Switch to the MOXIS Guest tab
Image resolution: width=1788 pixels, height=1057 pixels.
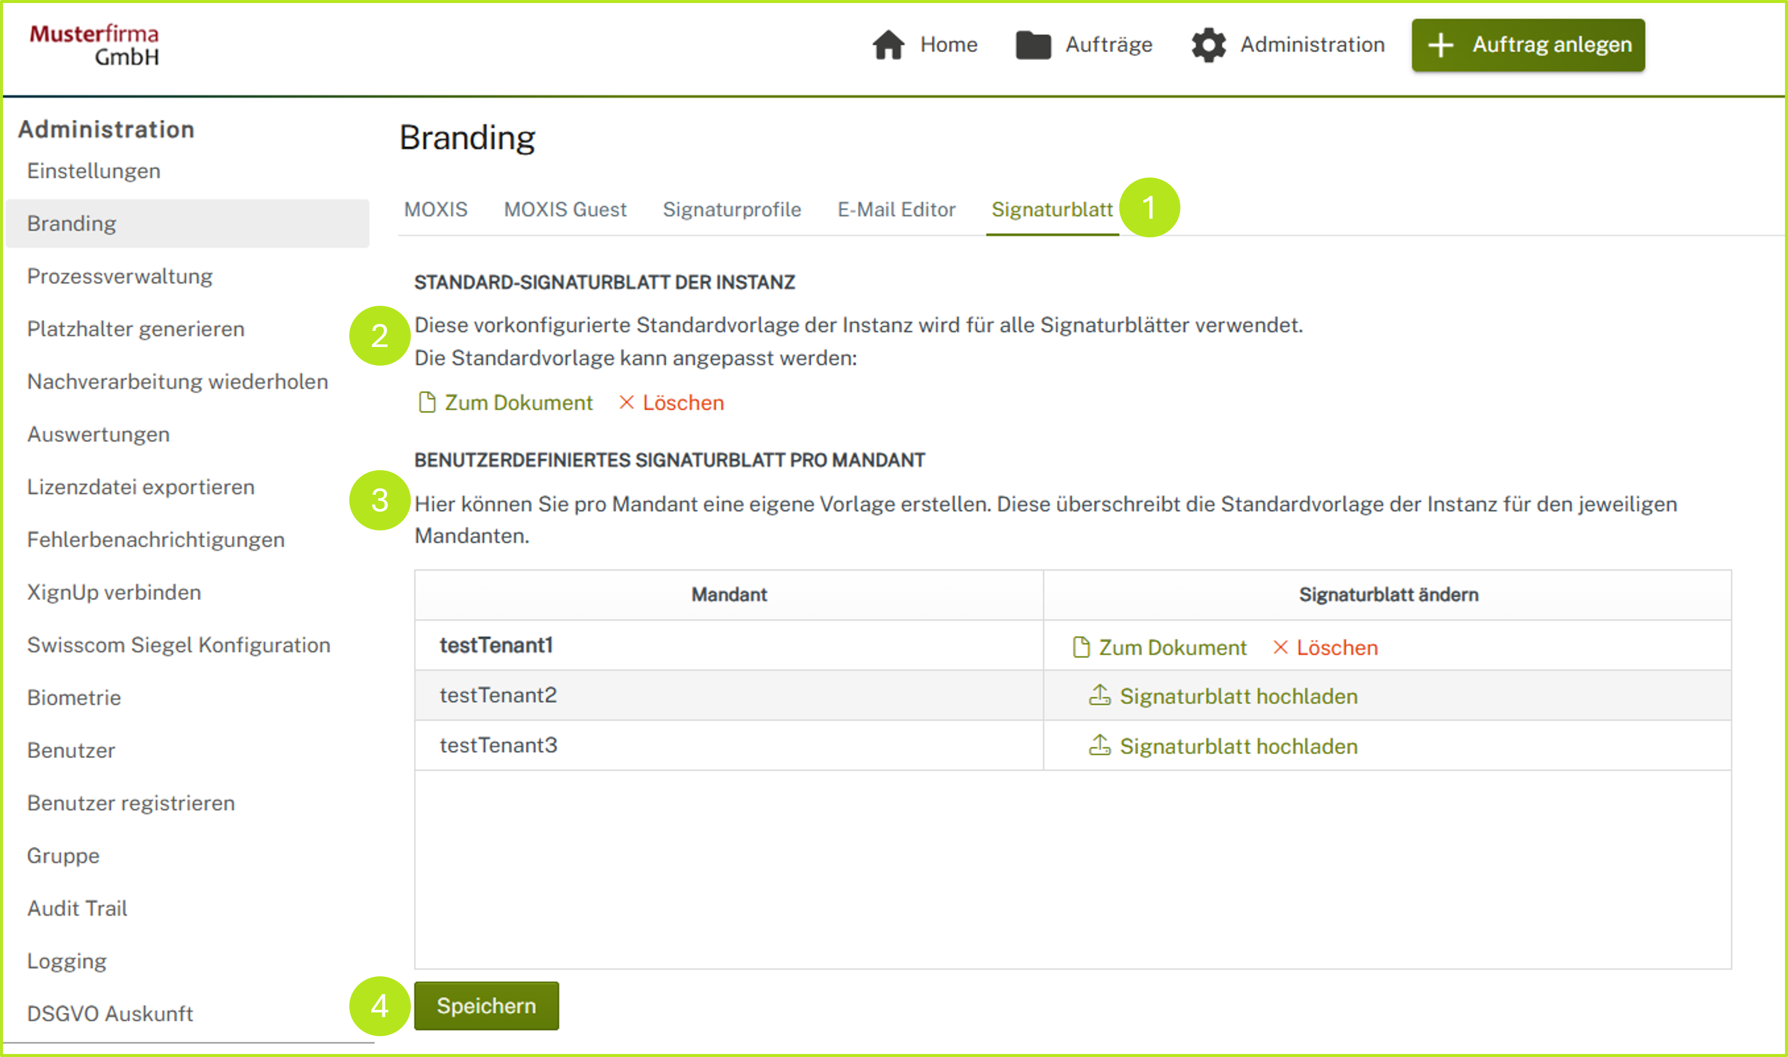click(x=564, y=209)
